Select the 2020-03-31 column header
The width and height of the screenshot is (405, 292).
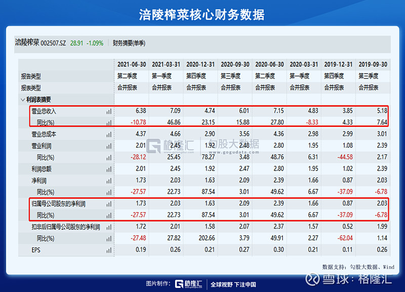pyautogui.click(x=304, y=65)
